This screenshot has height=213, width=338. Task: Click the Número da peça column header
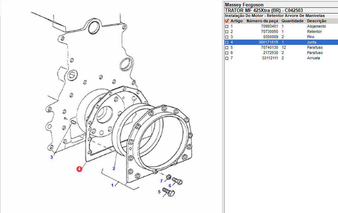coord(262,21)
